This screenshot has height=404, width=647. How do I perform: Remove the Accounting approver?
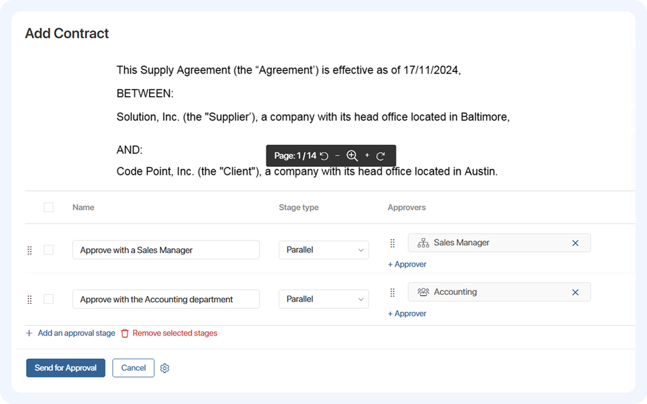pos(575,292)
